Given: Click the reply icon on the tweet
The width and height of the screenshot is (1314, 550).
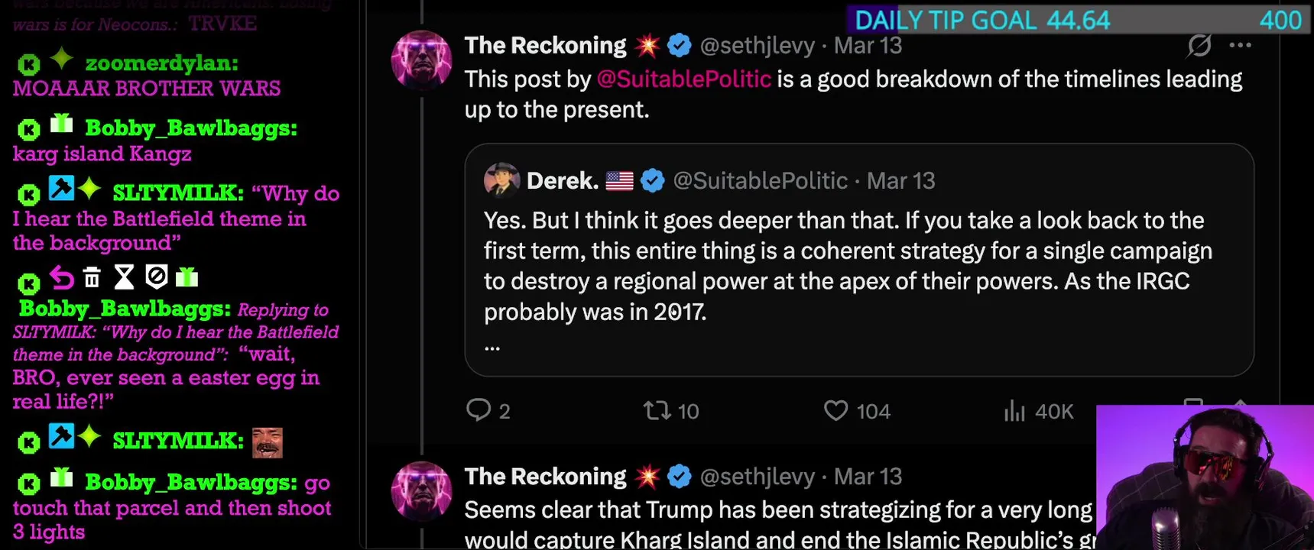Looking at the screenshot, I should click(x=479, y=410).
